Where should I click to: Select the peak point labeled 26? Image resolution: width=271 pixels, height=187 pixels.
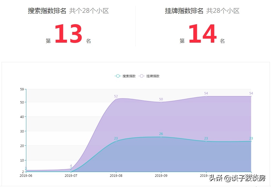pos(161,137)
